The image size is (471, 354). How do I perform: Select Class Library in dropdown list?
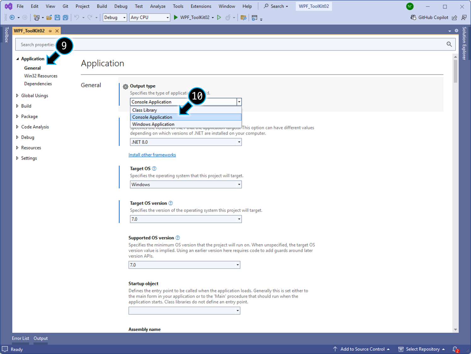tap(186, 110)
